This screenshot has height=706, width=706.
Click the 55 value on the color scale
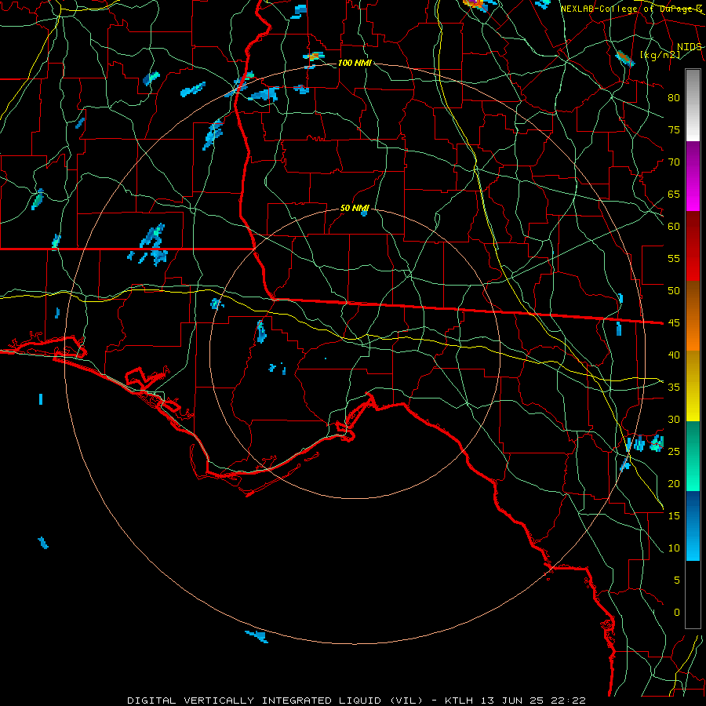[674, 258]
